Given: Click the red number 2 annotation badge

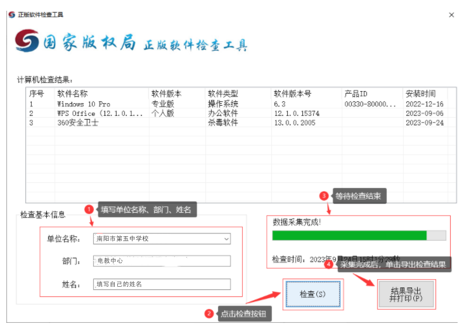Looking at the screenshot, I should point(209,313).
